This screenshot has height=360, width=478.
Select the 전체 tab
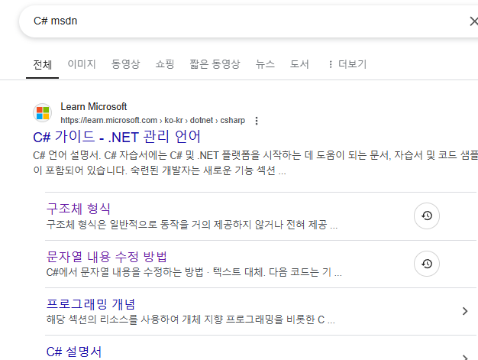click(x=42, y=64)
